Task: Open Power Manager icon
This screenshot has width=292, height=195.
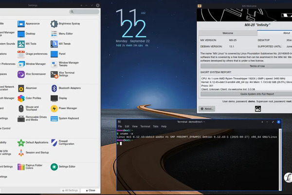Action: 54,108
